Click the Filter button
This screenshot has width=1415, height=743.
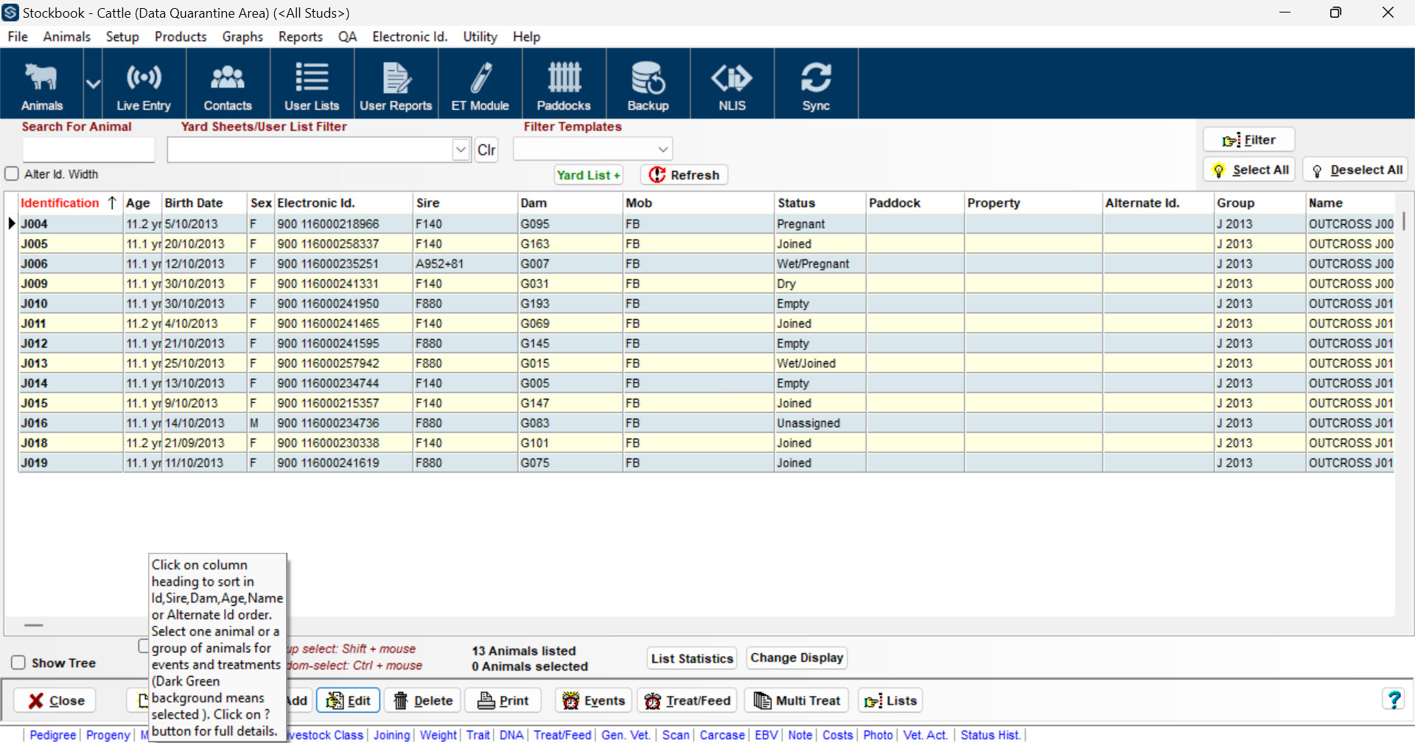[1248, 139]
